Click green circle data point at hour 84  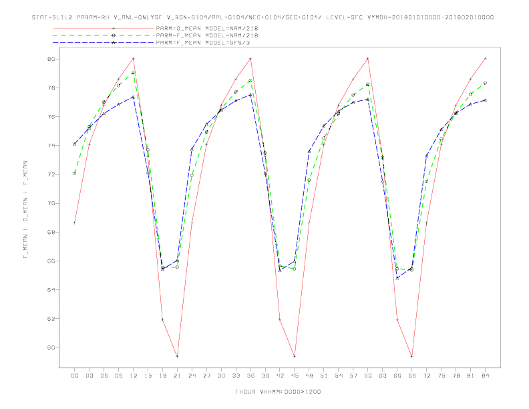pyautogui.click(x=485, y=83)
